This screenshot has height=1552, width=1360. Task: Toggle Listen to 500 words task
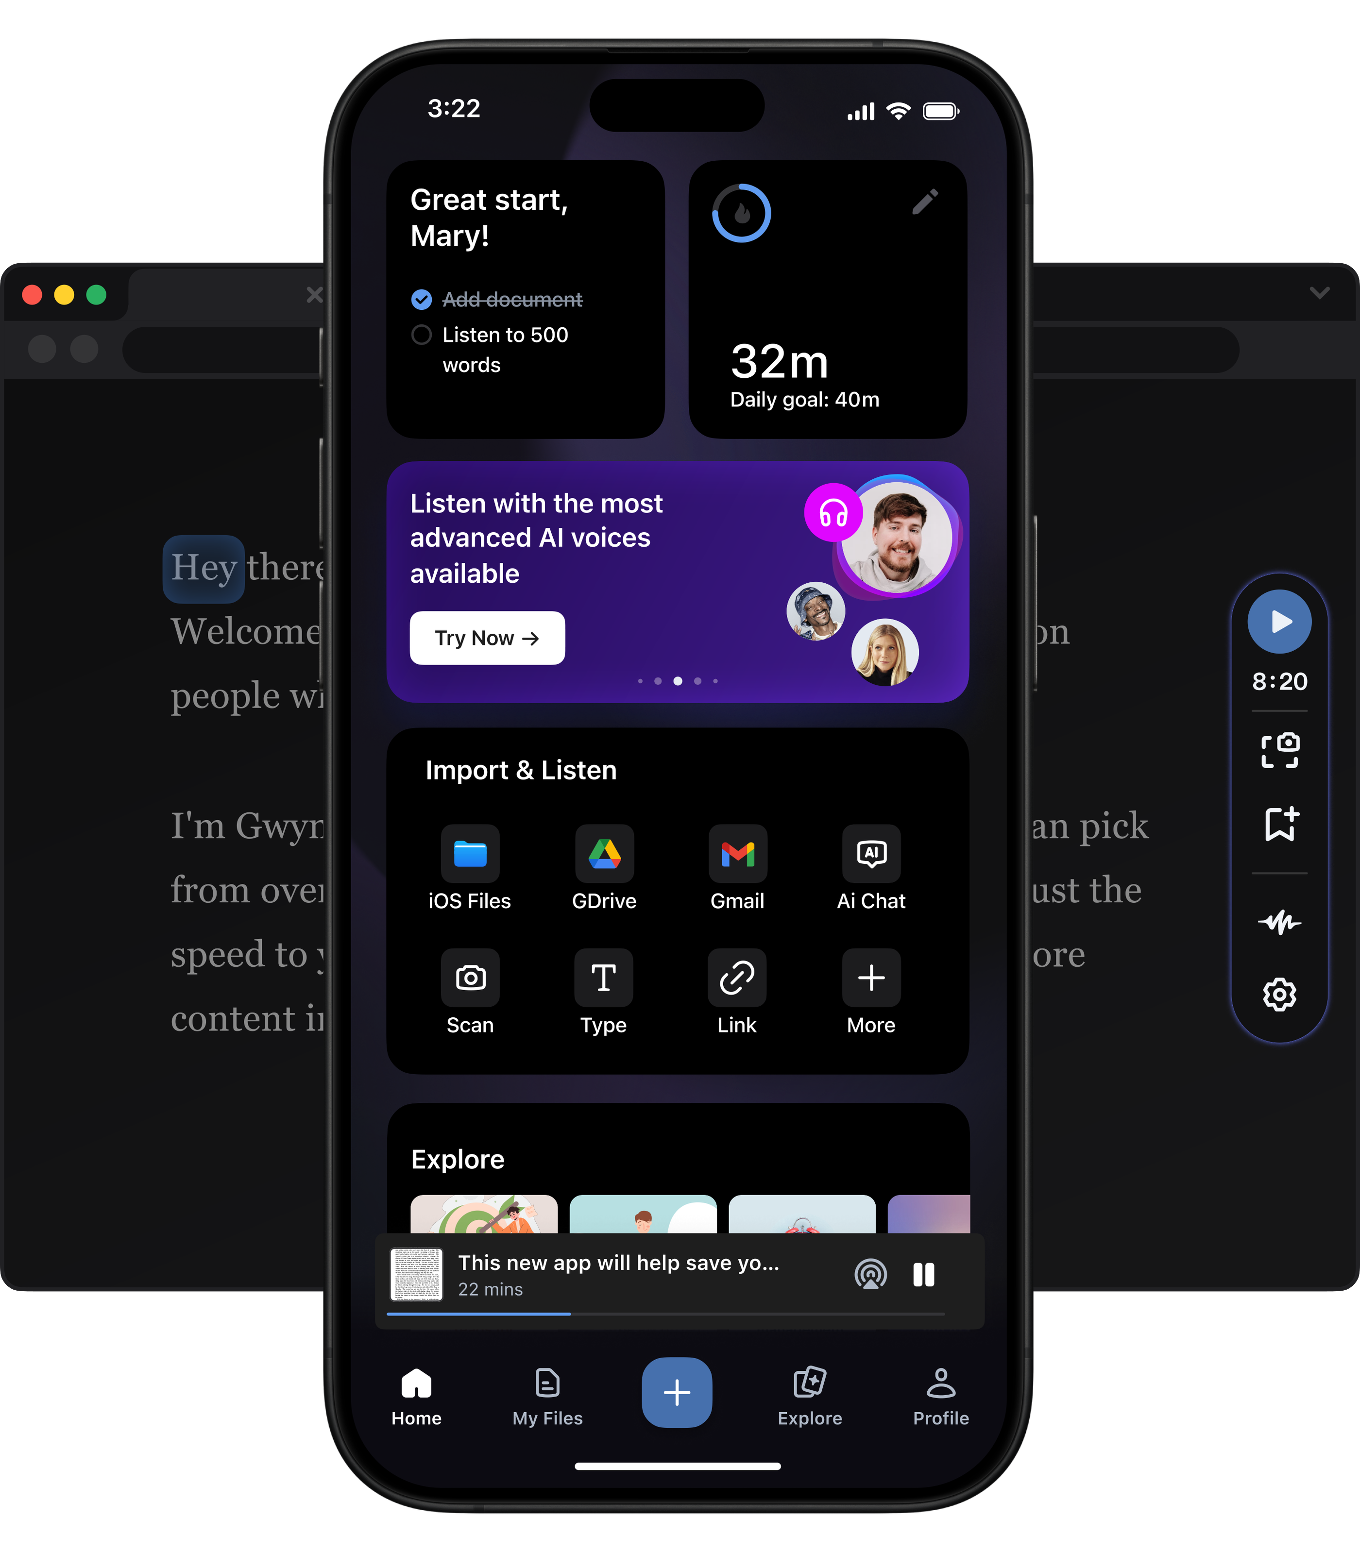point(420,334)
